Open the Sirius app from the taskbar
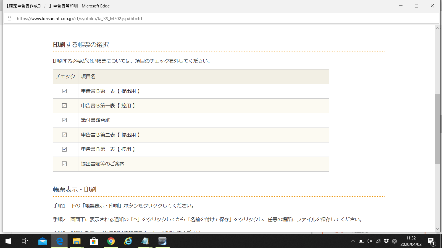 tap(162, 241)
